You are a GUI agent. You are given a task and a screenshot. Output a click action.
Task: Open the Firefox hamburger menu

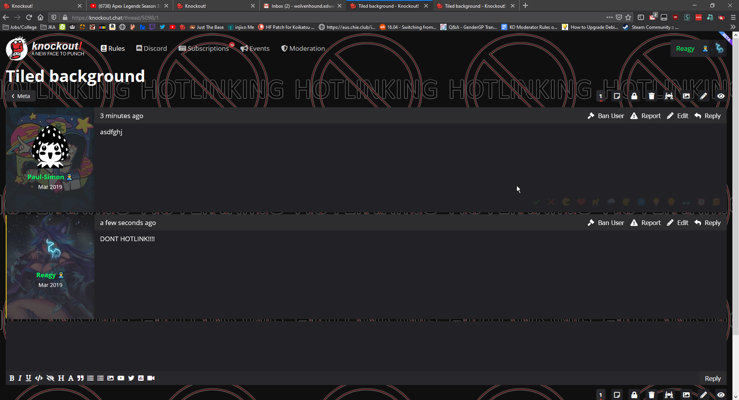[x=733, y=17]
